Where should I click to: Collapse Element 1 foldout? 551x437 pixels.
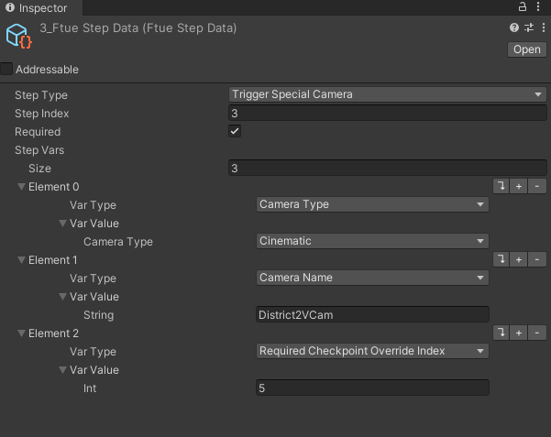coord(21,260)
